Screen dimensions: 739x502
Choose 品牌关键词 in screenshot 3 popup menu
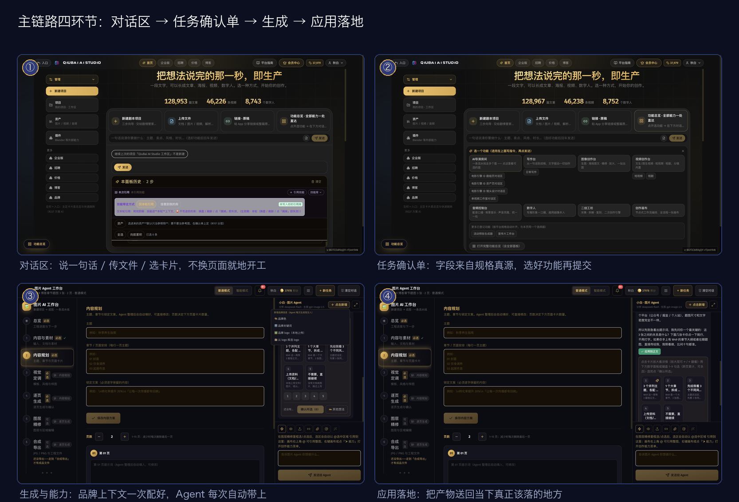pos(285,326)
